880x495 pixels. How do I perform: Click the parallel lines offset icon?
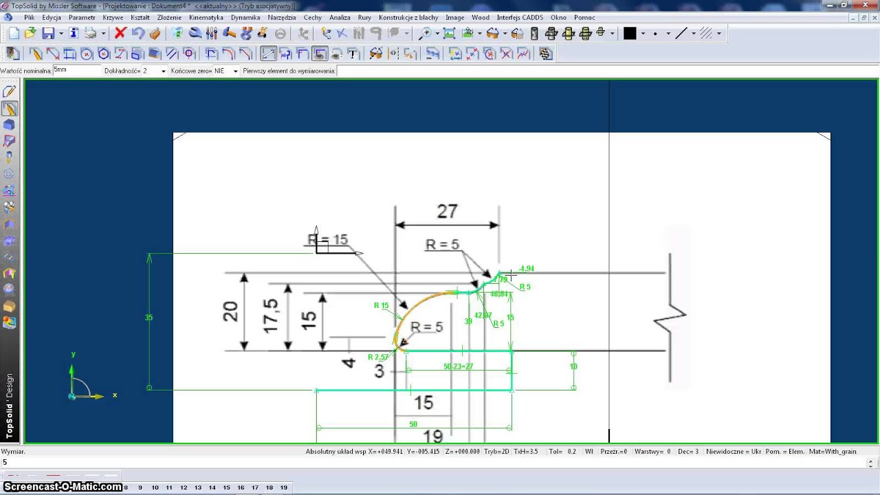click(172, 54)
